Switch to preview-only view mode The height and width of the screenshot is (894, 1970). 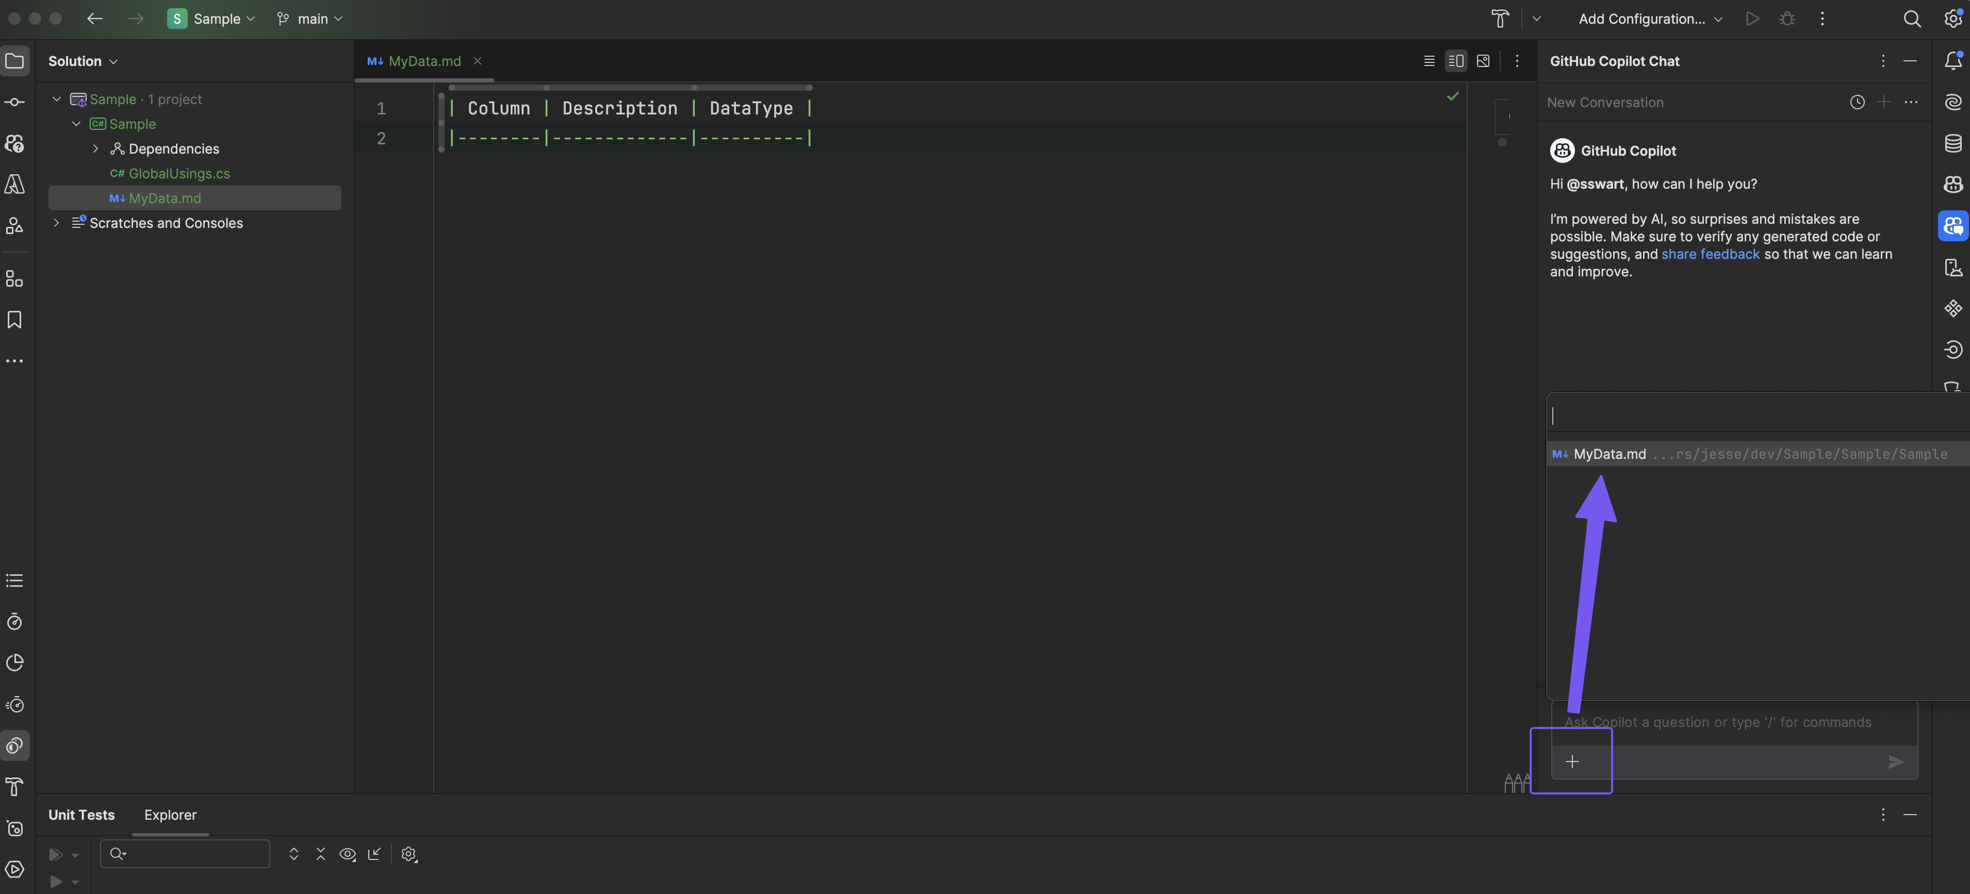1483,61
